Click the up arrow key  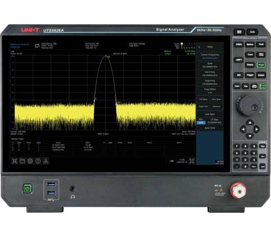[x=250, y=123]
